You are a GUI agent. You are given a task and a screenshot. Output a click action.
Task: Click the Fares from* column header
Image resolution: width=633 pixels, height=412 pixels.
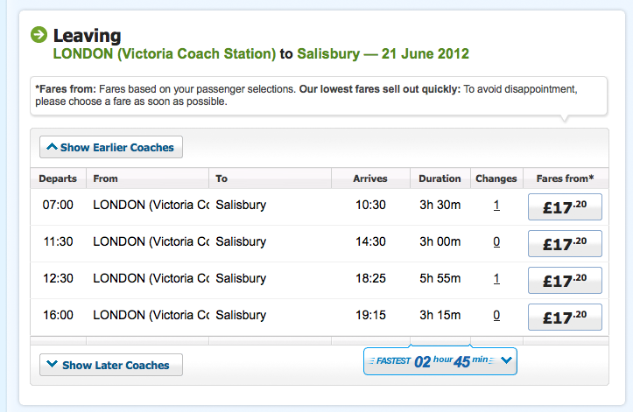click(x=565, y=178)
